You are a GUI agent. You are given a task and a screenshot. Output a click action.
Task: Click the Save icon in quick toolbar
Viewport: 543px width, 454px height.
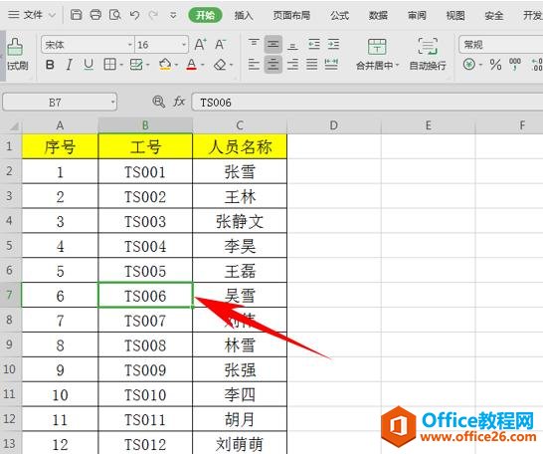(76, 15)
